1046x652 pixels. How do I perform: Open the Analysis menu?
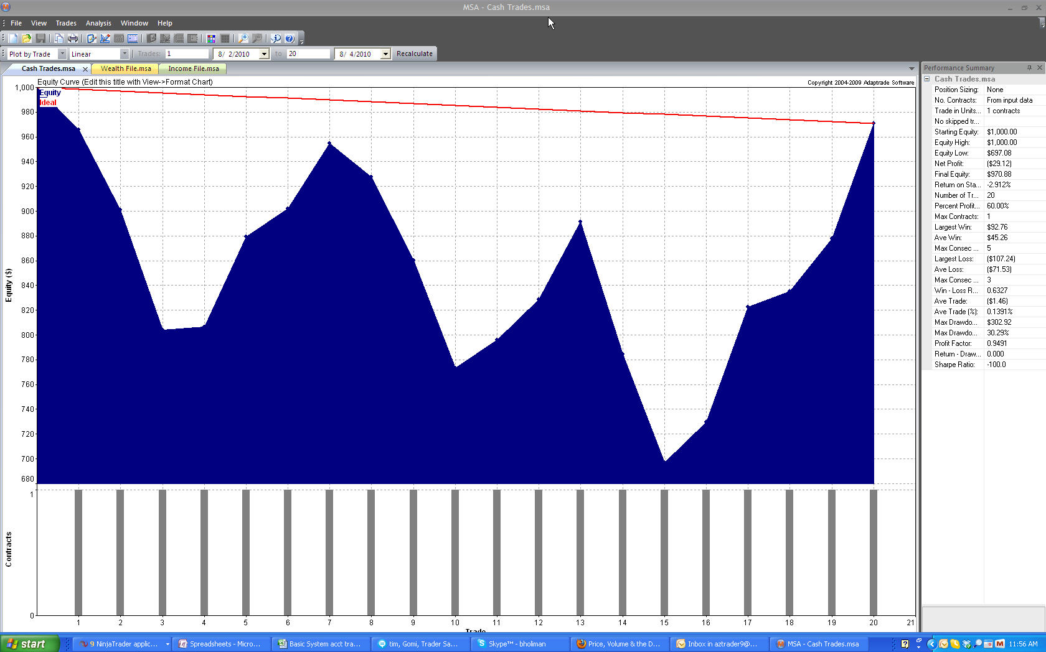point(98,23)
